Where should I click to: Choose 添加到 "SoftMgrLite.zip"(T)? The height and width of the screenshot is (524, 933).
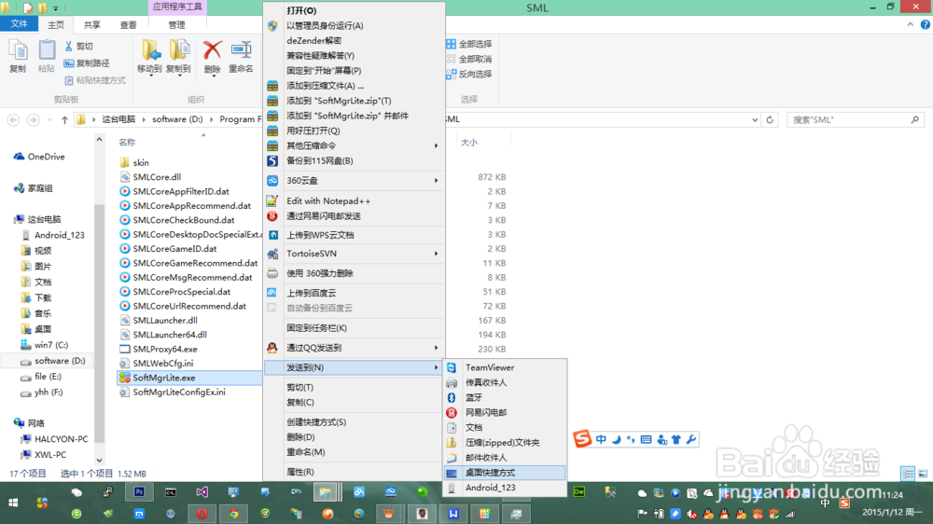[354, 101]
